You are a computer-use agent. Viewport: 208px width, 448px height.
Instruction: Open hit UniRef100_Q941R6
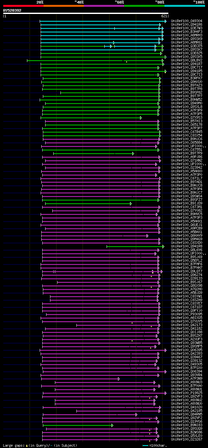pos(187,25)
